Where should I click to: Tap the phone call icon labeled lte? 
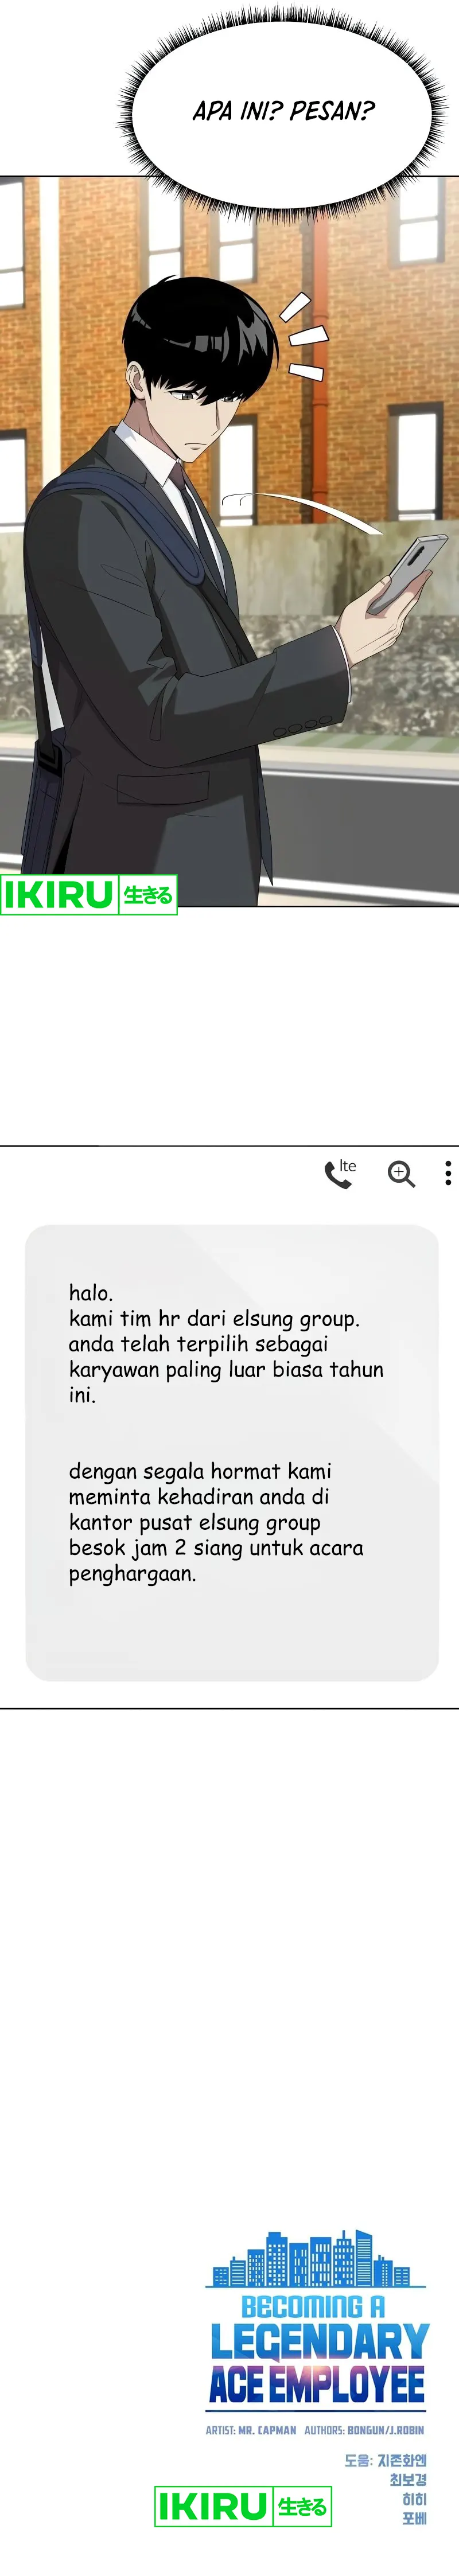[339, 1172]
